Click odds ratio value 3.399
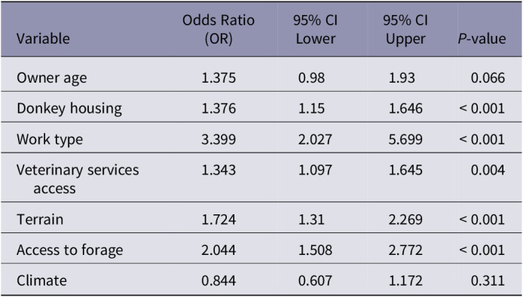Screen dimensions: 523x297 click(x=219, y=139)
